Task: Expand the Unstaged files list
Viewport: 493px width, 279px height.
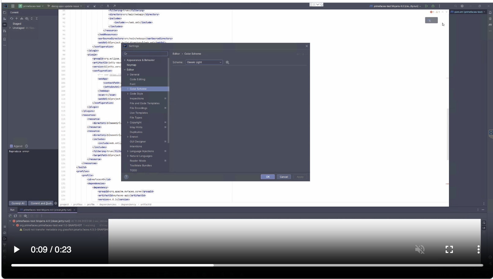Action: [x=10, y=28]
